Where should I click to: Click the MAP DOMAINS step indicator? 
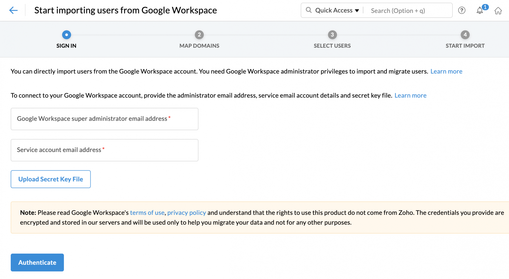199,34
